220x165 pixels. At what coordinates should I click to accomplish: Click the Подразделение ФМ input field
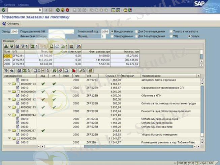click(x=61, y=31)
